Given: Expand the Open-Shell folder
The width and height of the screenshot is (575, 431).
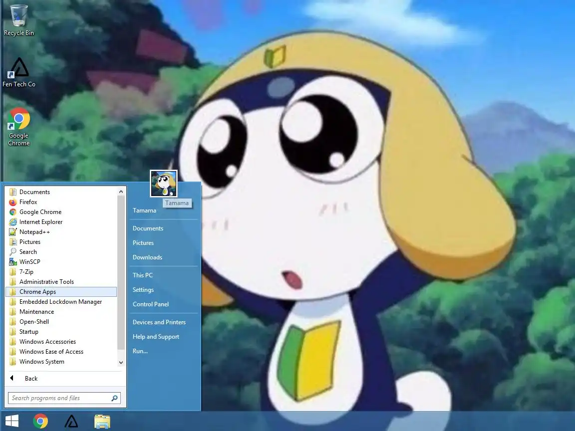Looking at the screenshot, I should (61, 321).
